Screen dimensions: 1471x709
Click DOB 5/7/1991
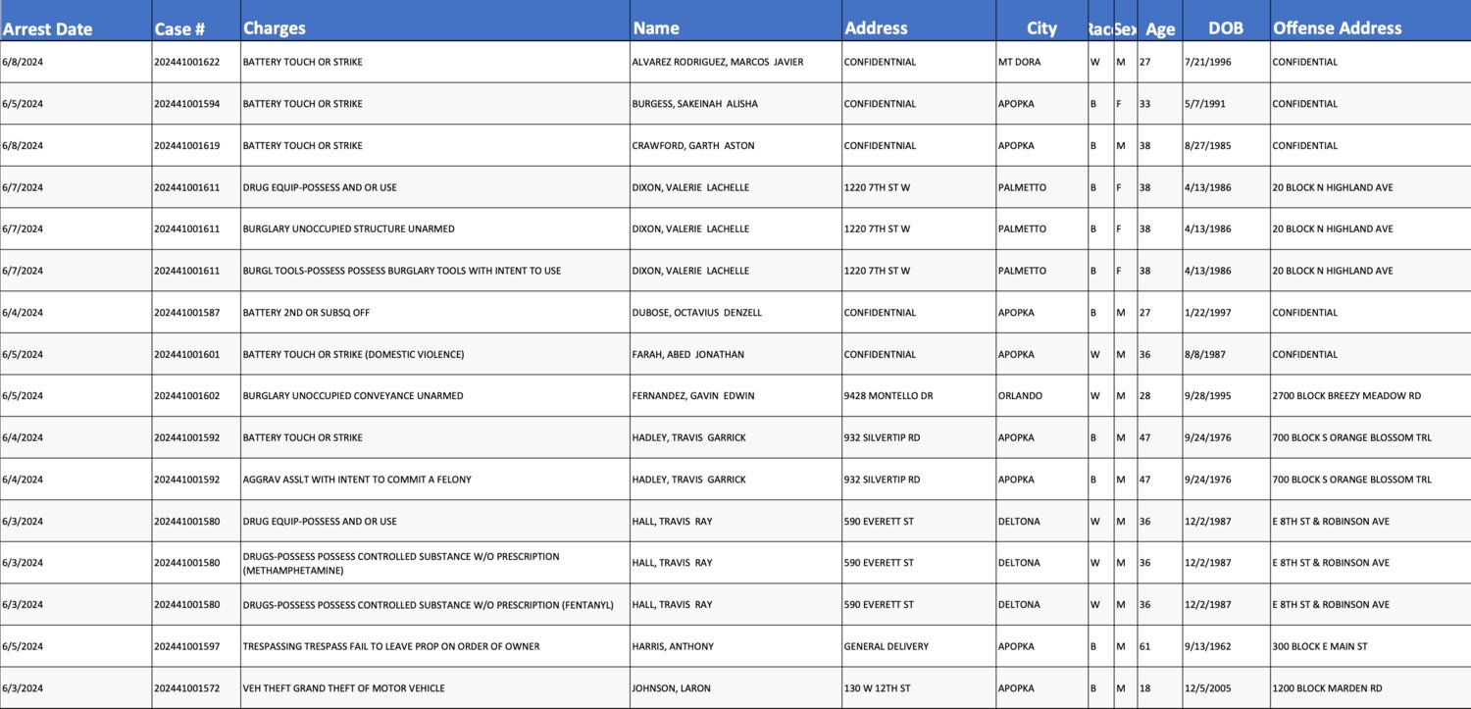(x=1204, y=104)
